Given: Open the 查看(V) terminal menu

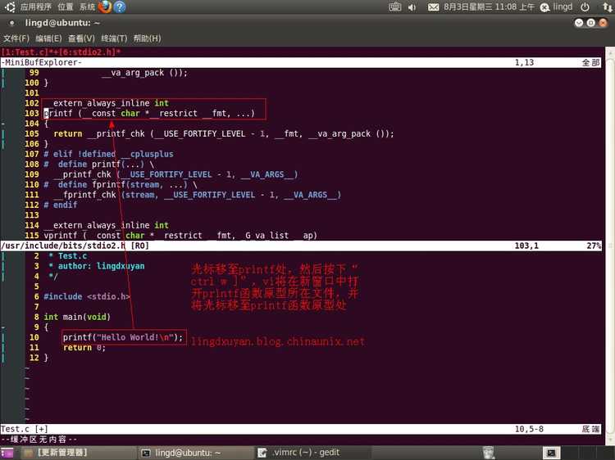Looking at the screenshot, I should pyautogui.click(x=81, y=38).
